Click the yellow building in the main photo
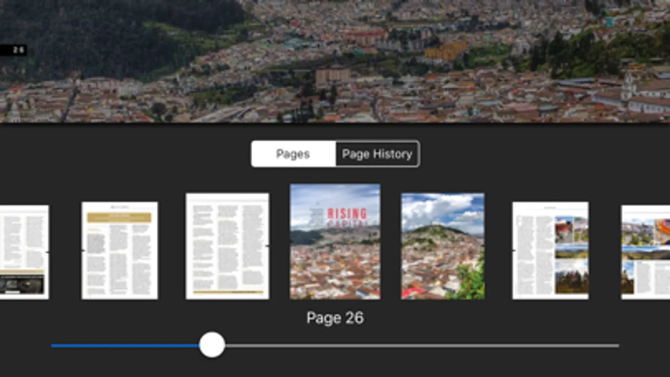This screenshot has width=670, height=377. 445,52
